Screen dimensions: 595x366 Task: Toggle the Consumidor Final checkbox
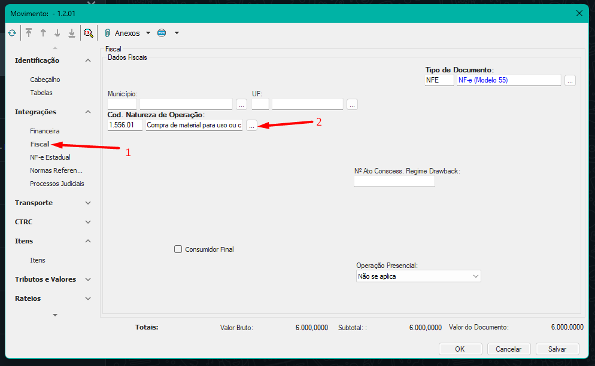tap(178, 249)
